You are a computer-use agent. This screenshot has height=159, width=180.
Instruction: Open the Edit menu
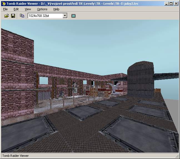click(16, 9)
